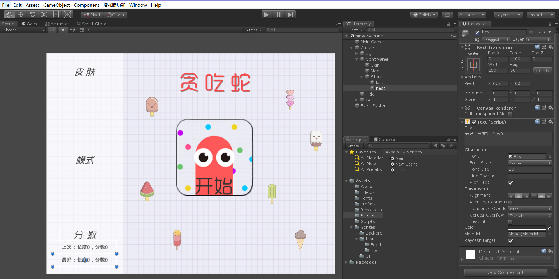Enable Align By Geometry checkbox

coord(510,202)
